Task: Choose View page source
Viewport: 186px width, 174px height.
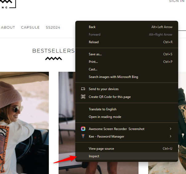Action: (x=101, y=149)
